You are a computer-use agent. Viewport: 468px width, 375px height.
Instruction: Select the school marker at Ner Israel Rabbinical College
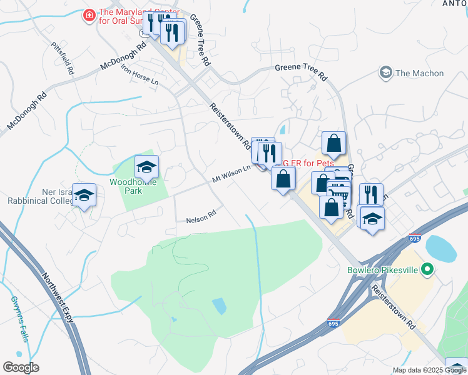coord(84,195)
